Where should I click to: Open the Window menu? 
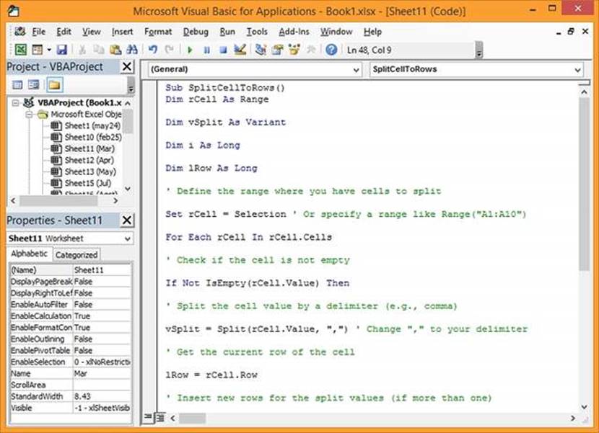(x=336, y=32)
